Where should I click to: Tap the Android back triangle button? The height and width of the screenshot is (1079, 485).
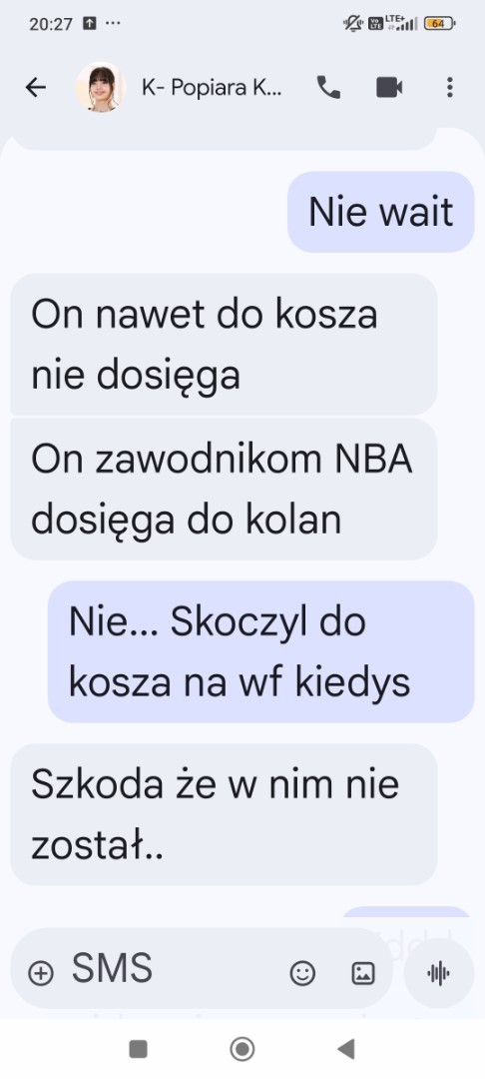click(x=345, y=1049)
